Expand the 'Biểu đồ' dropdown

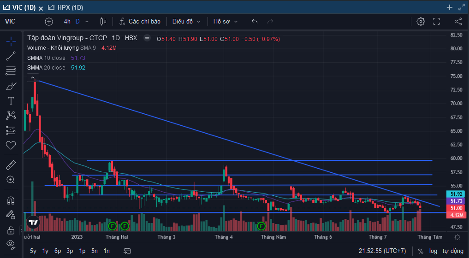tap(186, 22)
